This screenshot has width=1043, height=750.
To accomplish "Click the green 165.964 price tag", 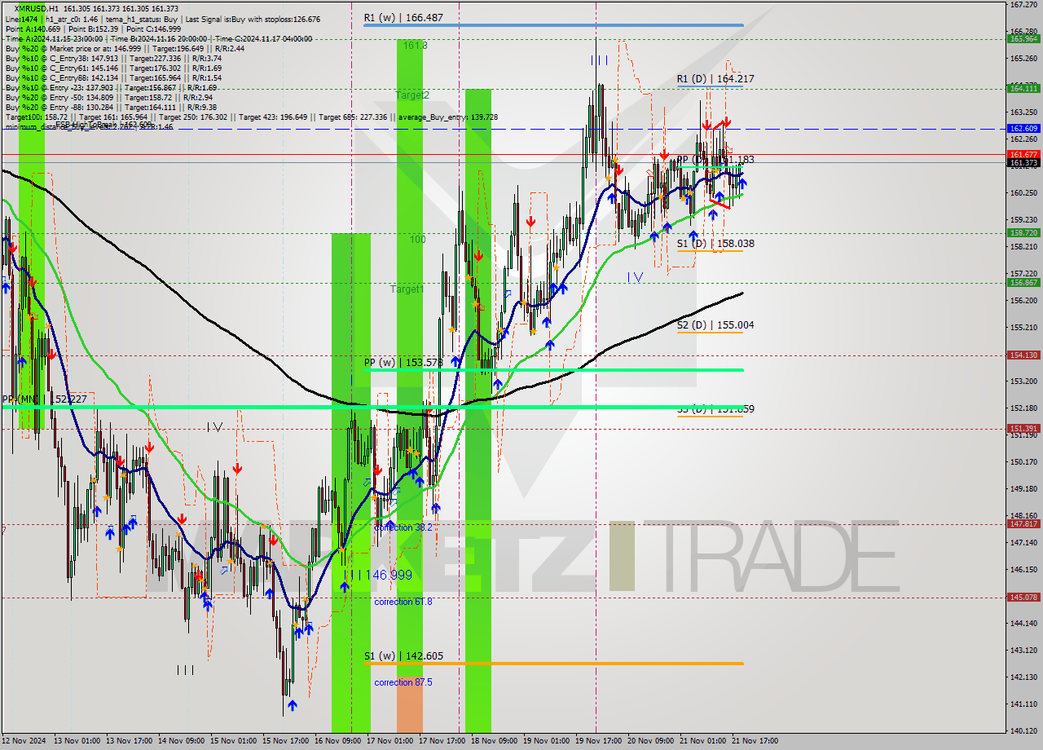I will (x=1023, y=38).
